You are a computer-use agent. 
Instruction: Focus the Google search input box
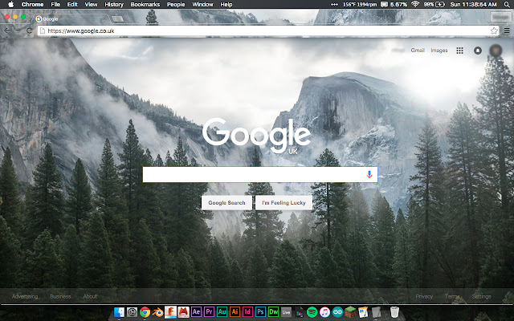tap(260, 174)
